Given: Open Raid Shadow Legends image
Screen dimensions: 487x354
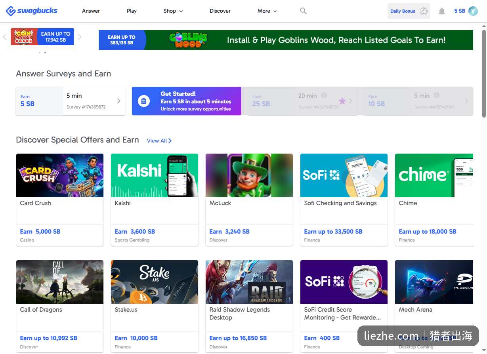Looking at the screenshot, I should pos(249,282).
